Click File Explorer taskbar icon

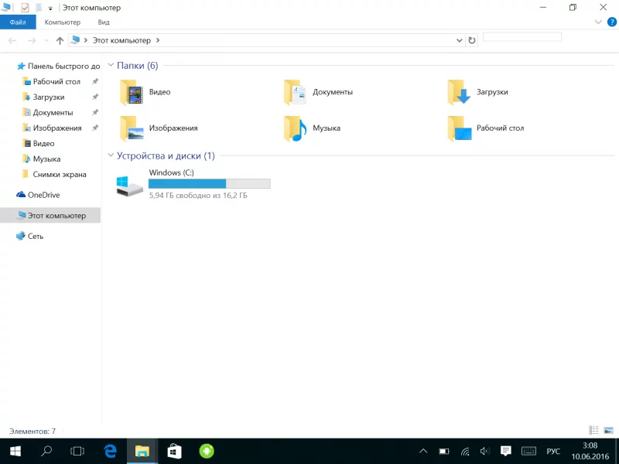(x=142, y=451)
